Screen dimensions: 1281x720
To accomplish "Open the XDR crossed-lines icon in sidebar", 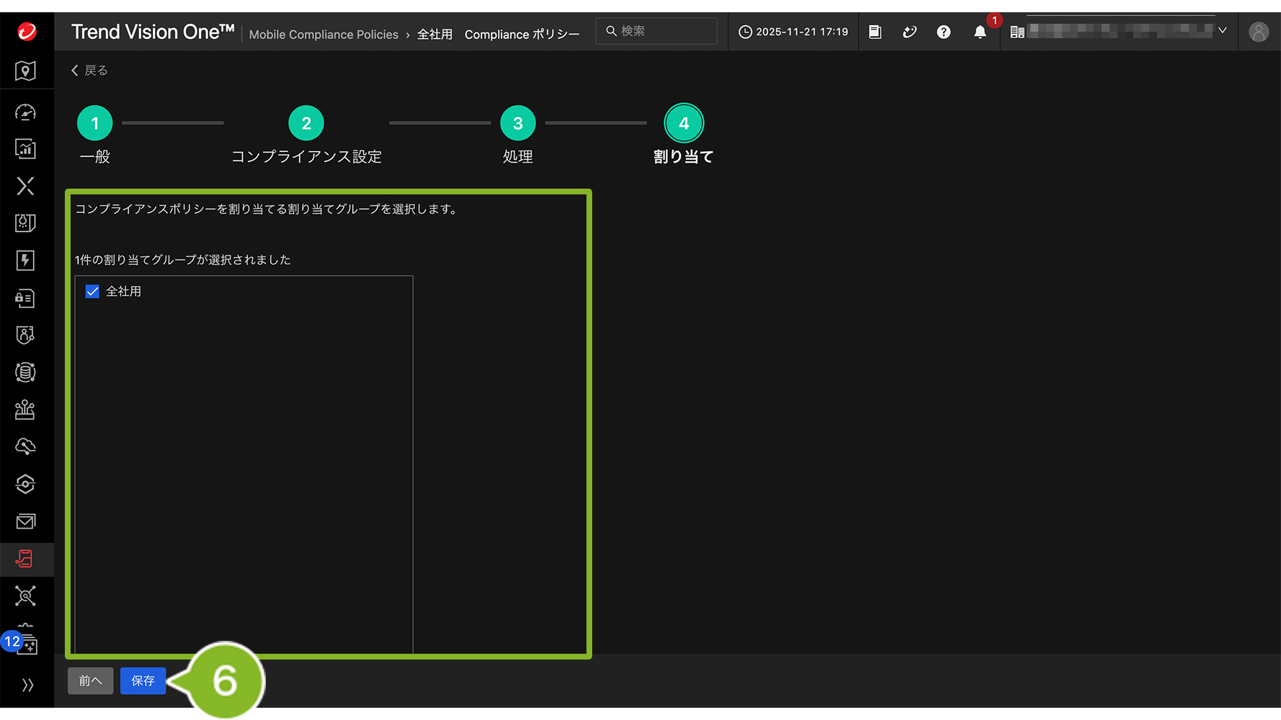I will [x=26, y=186].
